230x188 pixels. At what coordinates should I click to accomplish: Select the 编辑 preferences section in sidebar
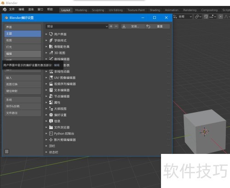click(x=23, y=54)
